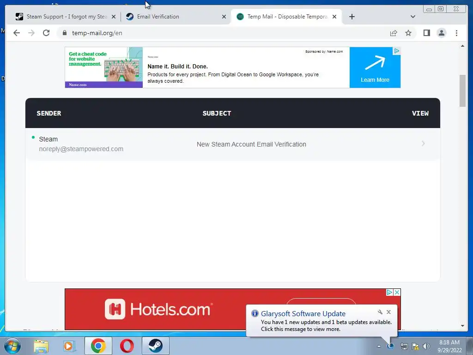The width and height of the screenshot is (473, 355).
Task: Open the Steam app from the taskbar
Action: 155,346
